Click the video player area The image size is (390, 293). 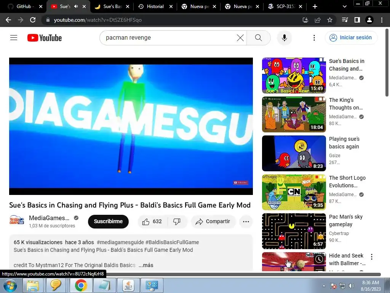tap(131, 126)
